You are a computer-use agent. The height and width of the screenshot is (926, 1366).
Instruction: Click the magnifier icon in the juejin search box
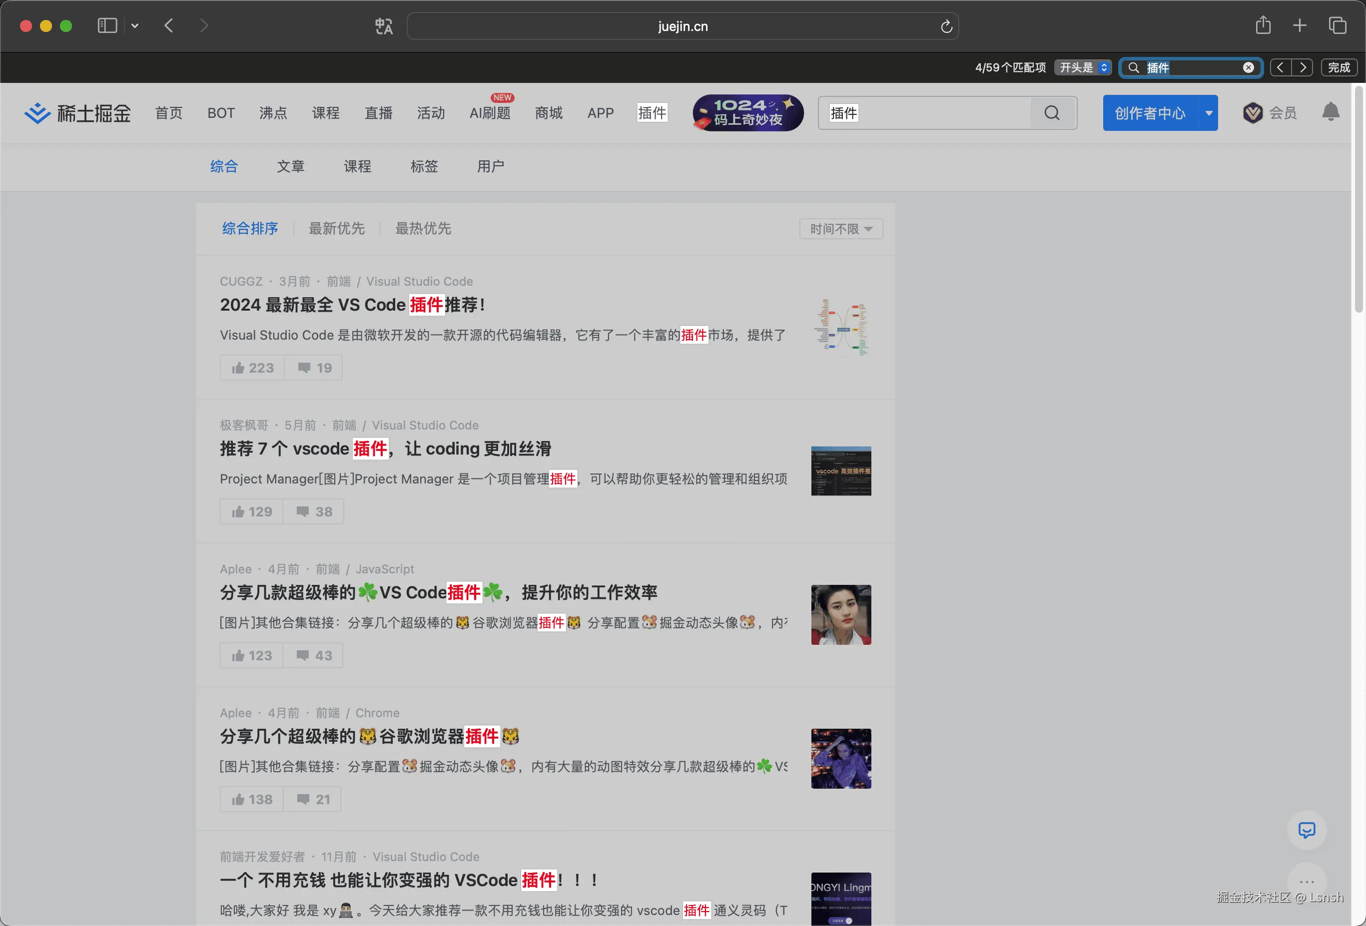(1052, 113)
